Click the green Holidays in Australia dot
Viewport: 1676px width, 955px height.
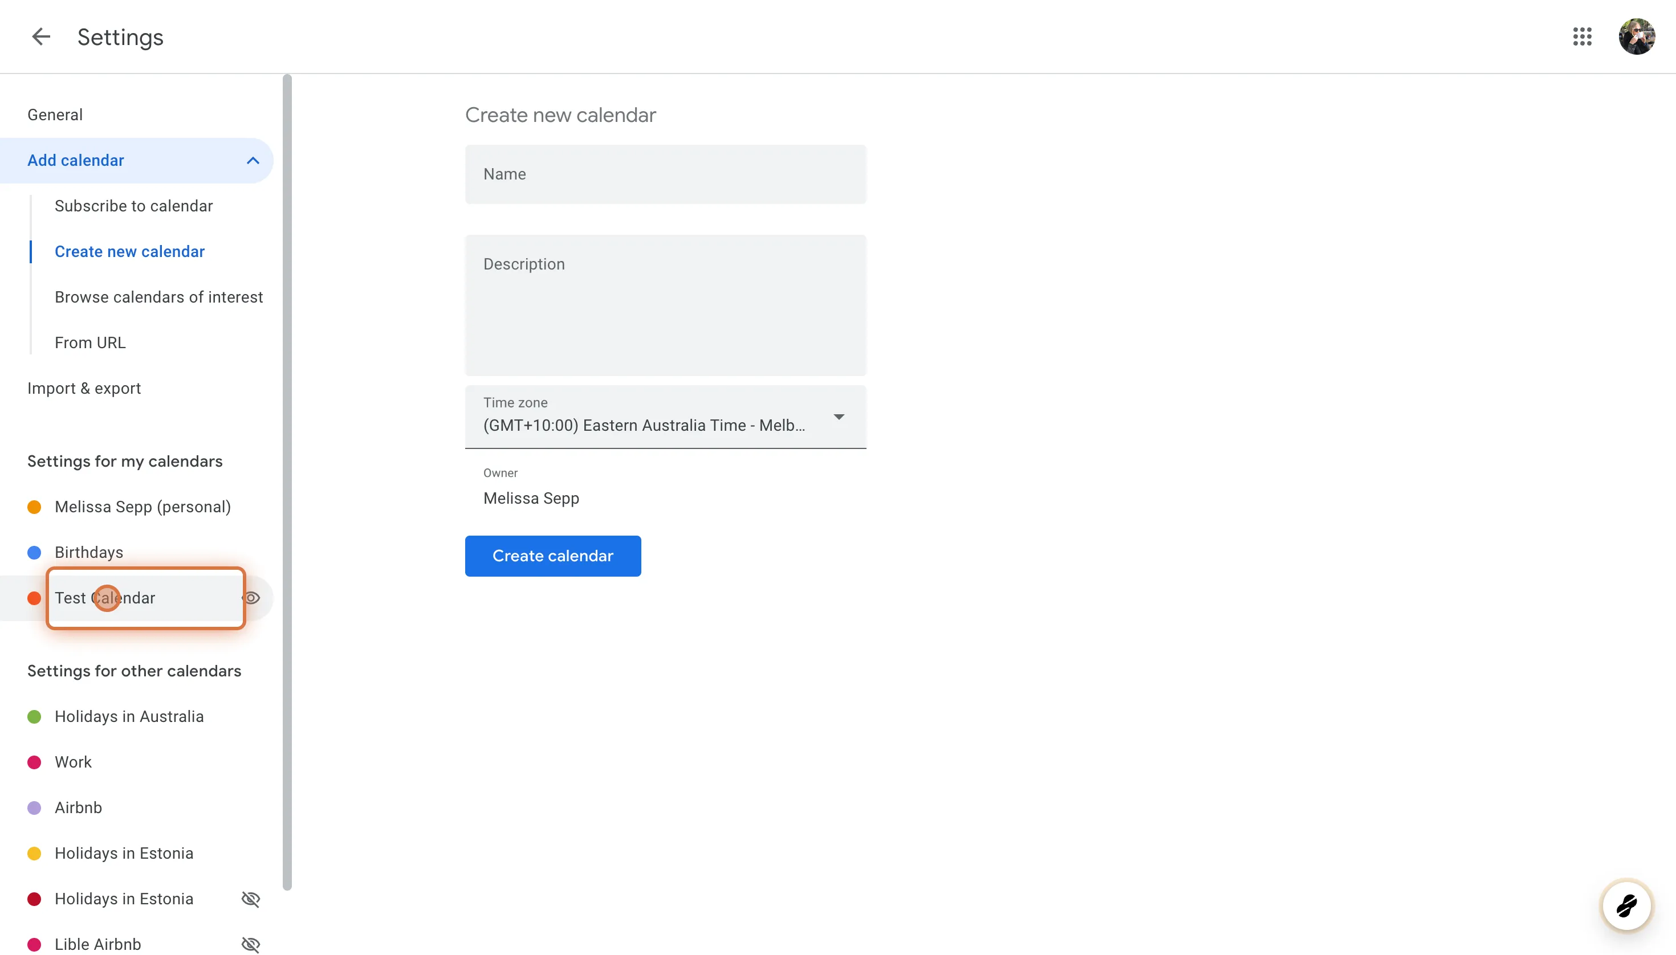coord(34,717)
